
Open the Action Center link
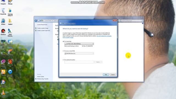(x=40, y=76)
